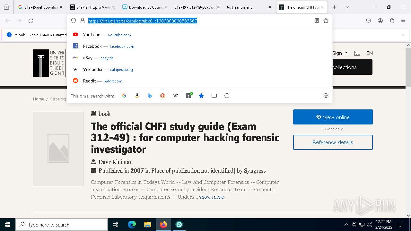Select Reddit suggestion
The image size is (411, 231).
point(200,81)
